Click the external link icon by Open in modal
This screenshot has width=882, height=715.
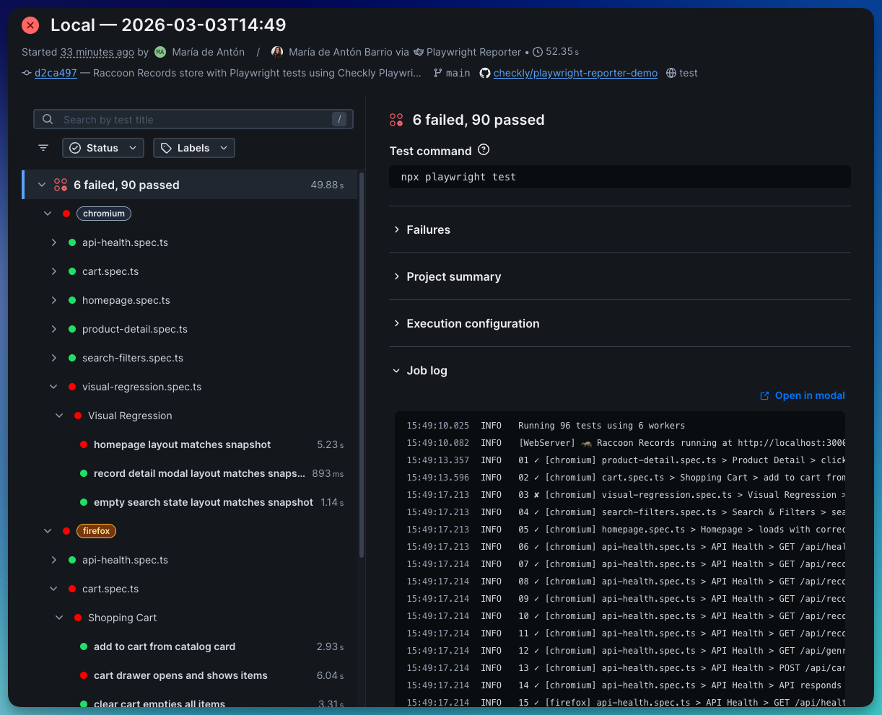coord(764,396)
